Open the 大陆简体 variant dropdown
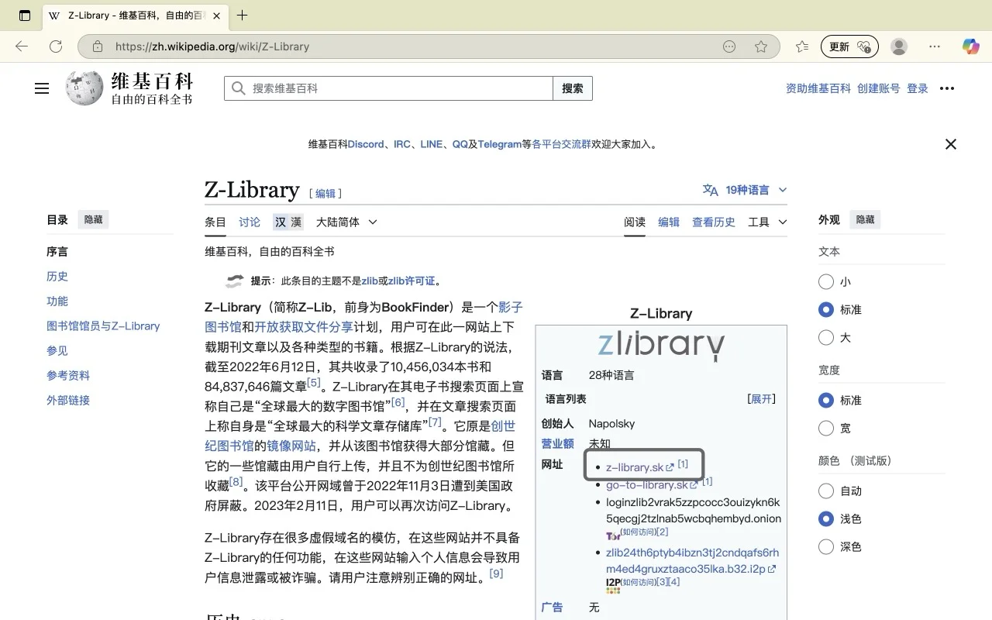The width and height of the screenshot is (992, 620). [x=346, y=222]
